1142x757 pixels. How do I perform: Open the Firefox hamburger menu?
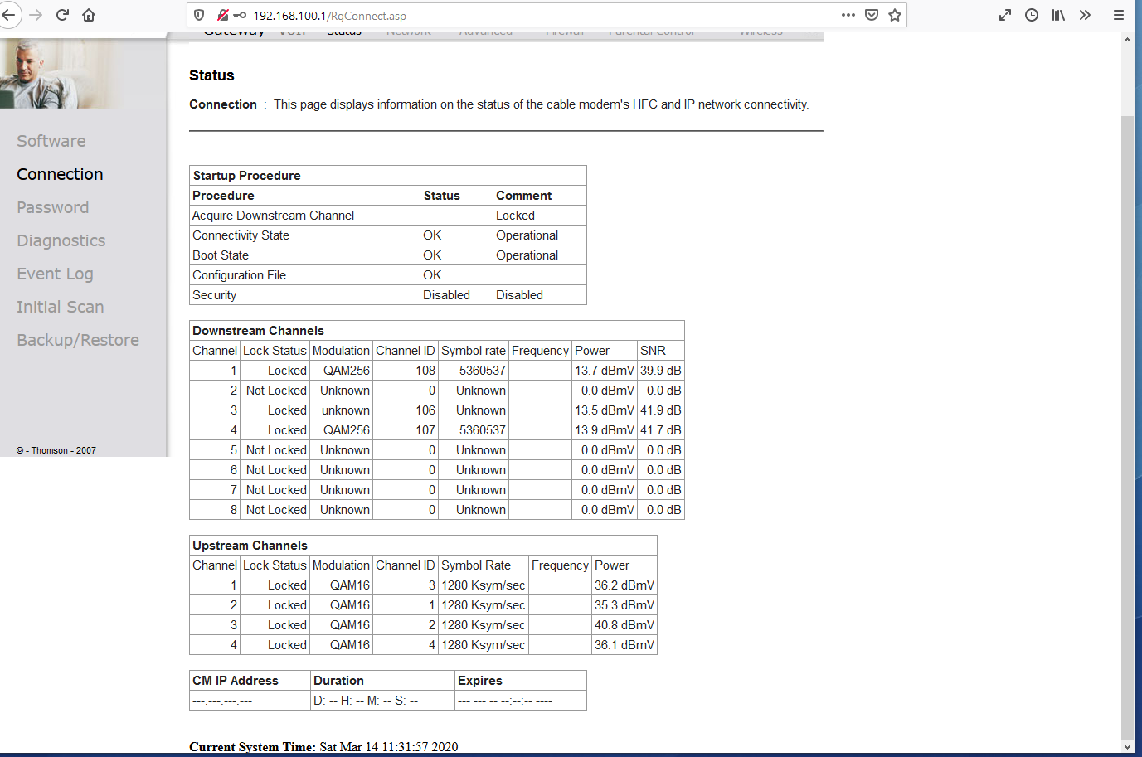click(1119, 15)
